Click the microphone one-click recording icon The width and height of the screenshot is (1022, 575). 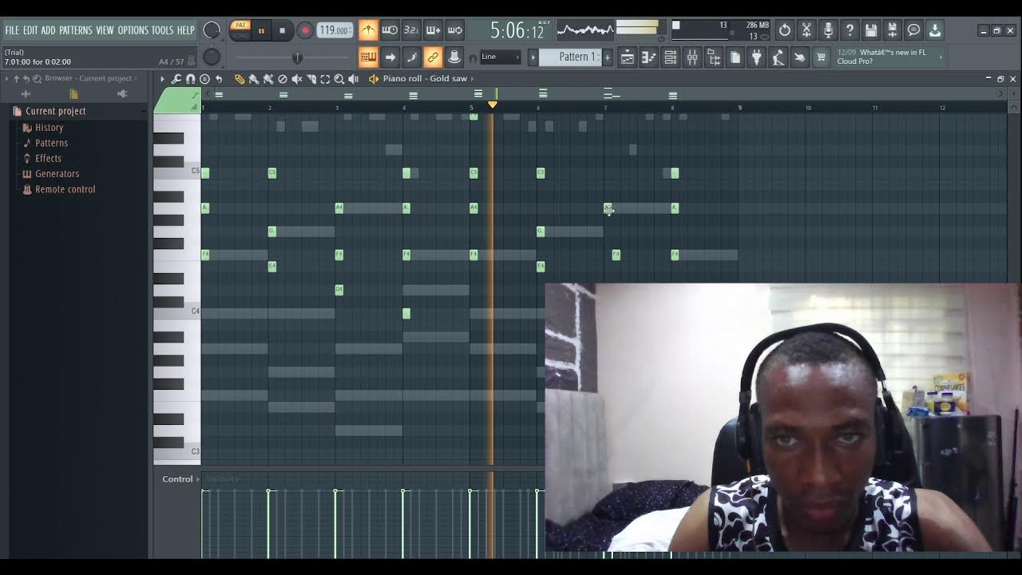pyautogui.click(x=828, y=30)
